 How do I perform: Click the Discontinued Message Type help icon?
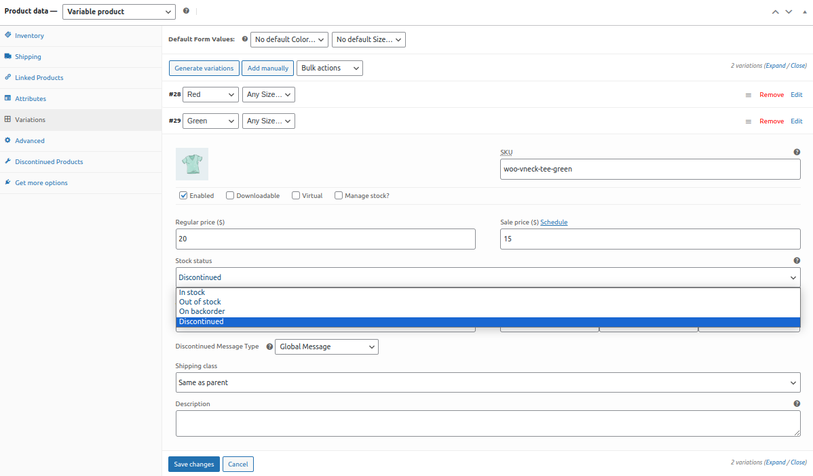(x=269, y=347)
